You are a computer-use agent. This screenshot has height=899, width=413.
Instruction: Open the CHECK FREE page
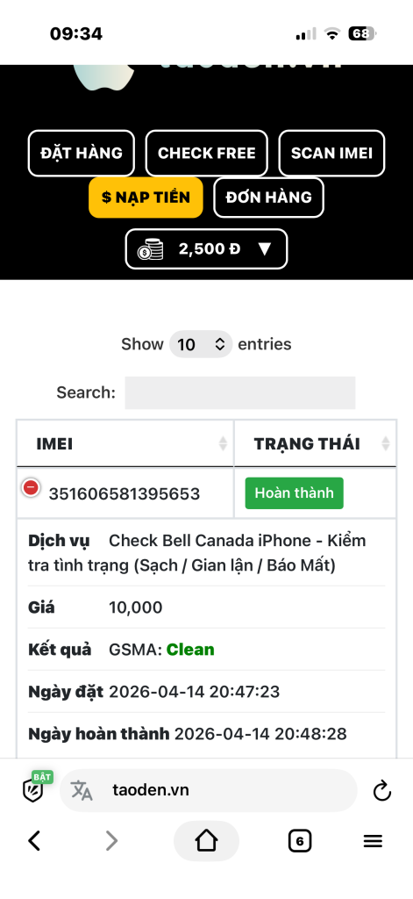(x=207, y=153)
